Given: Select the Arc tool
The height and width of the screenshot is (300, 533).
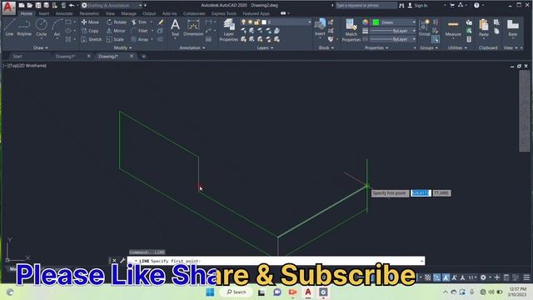Looking at the screenshot, I should [57, 27].
